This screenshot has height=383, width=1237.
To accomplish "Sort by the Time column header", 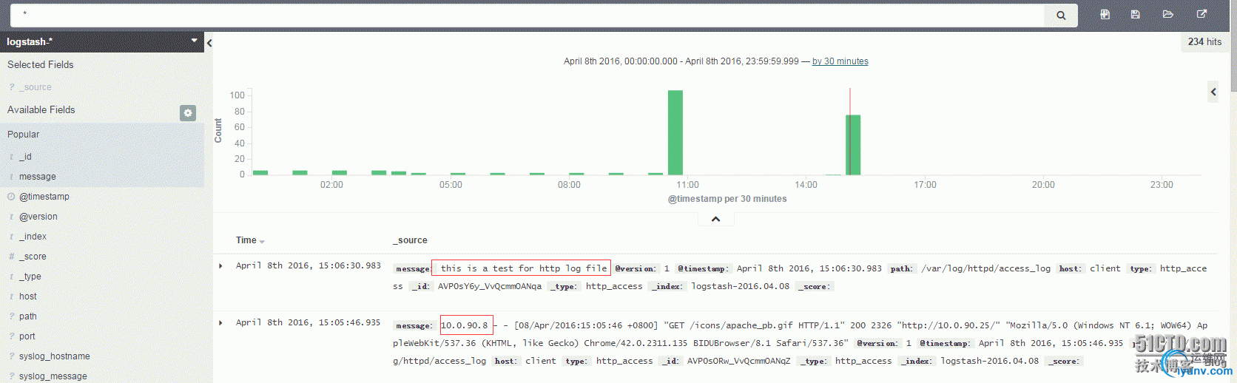I will pyautogui.click(x=250, y=240).
